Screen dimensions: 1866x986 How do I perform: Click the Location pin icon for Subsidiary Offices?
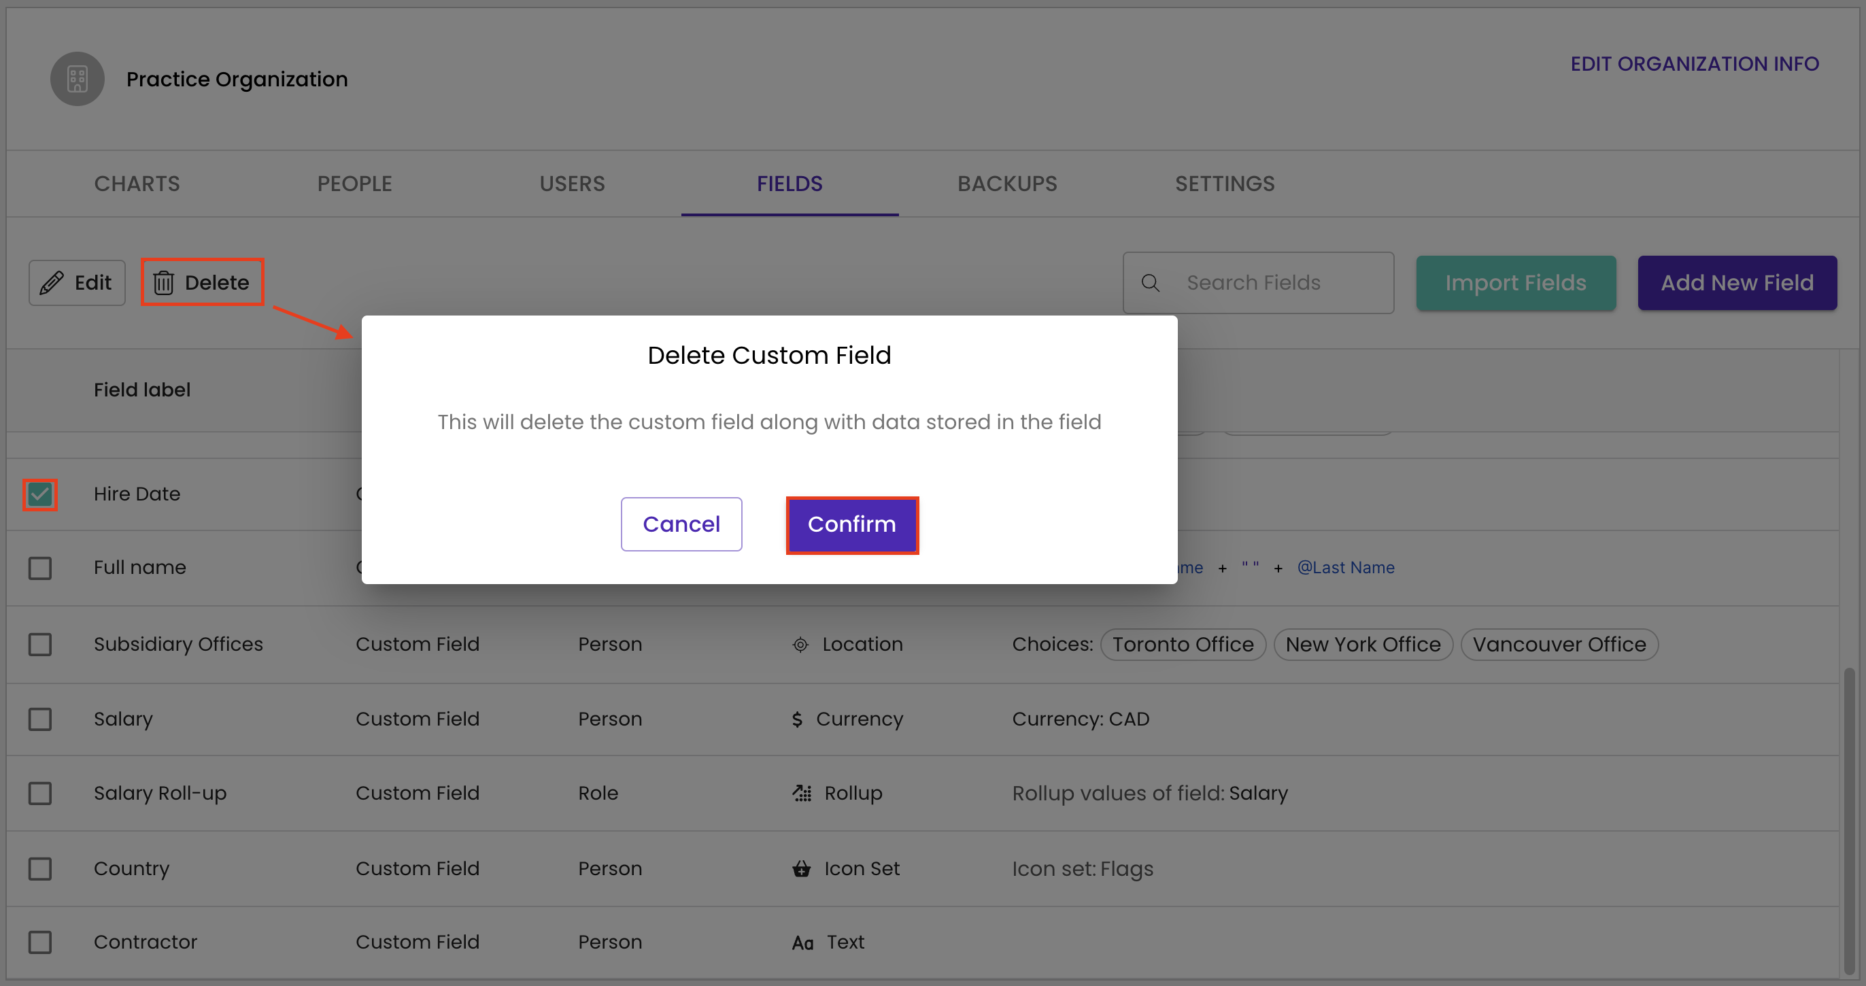tap(800, 644)
